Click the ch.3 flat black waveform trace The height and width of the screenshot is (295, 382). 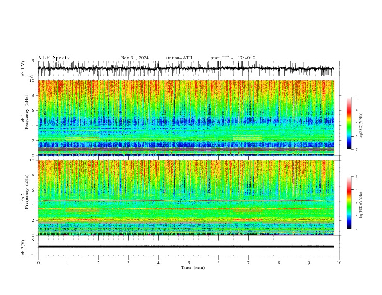pos(186,247)
